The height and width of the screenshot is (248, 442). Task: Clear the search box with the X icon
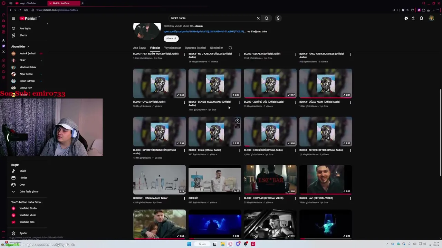pyautogui.click(x=258, y=18)
